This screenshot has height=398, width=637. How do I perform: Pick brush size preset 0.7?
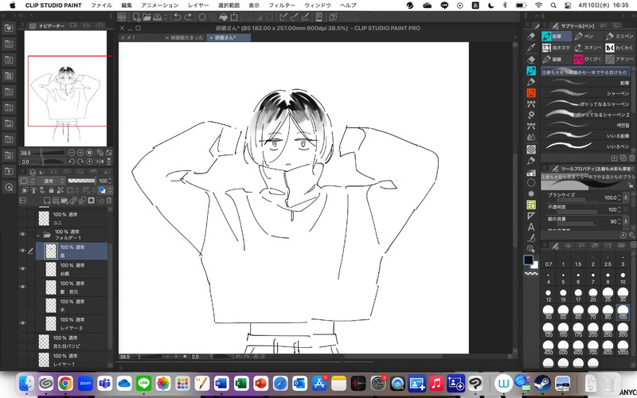click(549, 260)
